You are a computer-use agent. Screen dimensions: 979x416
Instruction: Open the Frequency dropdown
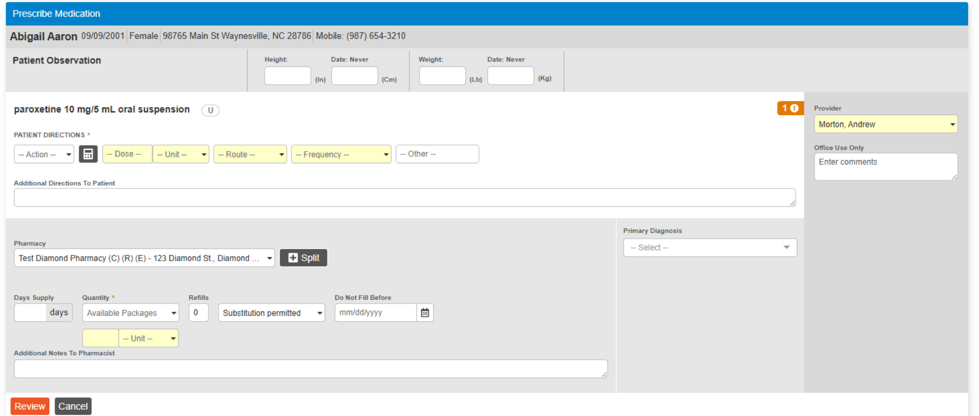point(341,154)
